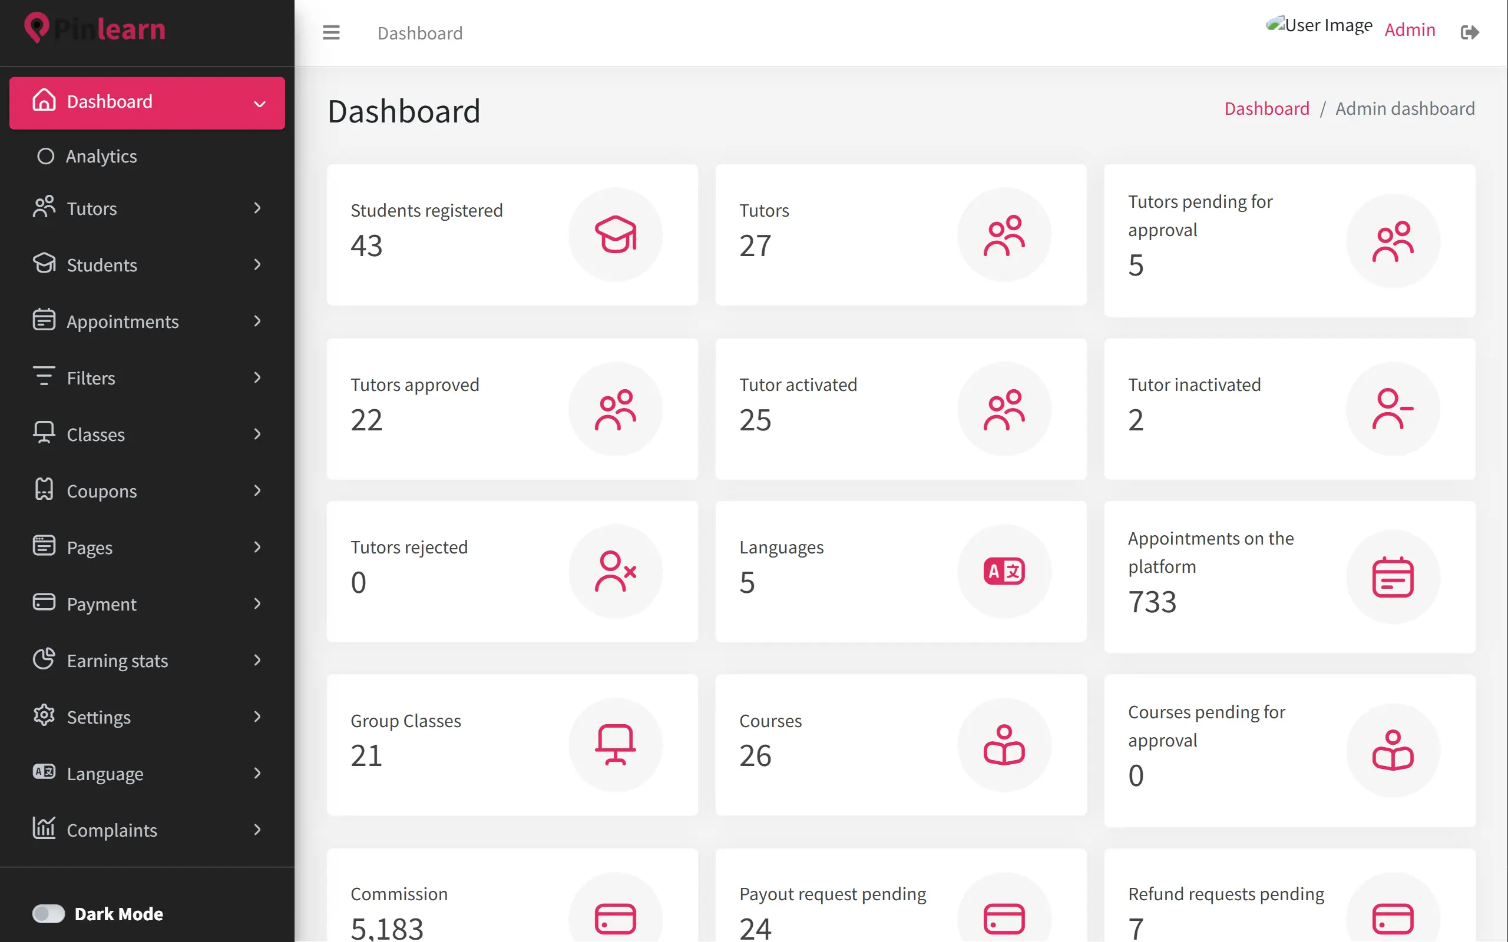
Task: Expand the Settings section
Action: [257, 717]
